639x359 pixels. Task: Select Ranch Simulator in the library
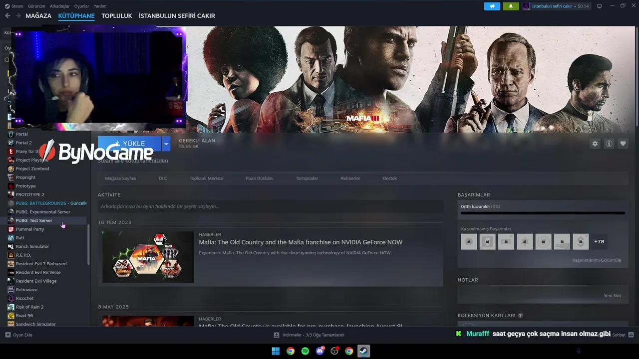pos(32,246)
